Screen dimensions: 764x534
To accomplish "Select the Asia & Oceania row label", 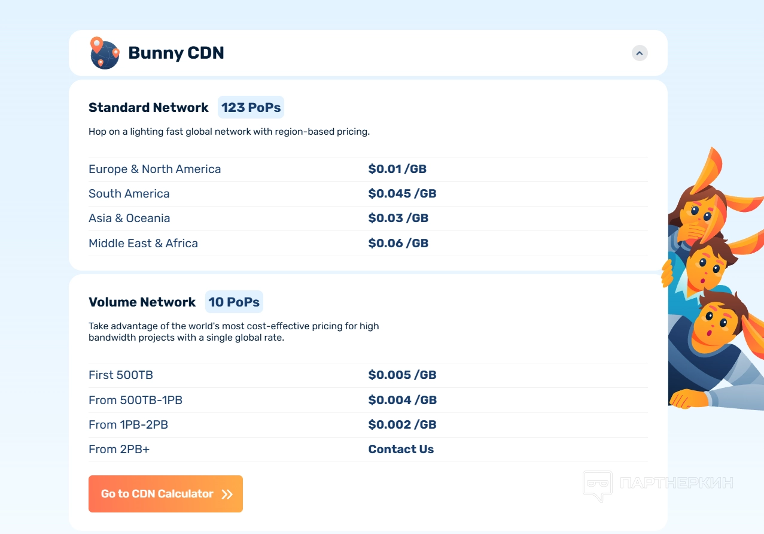I will (129, 219).
